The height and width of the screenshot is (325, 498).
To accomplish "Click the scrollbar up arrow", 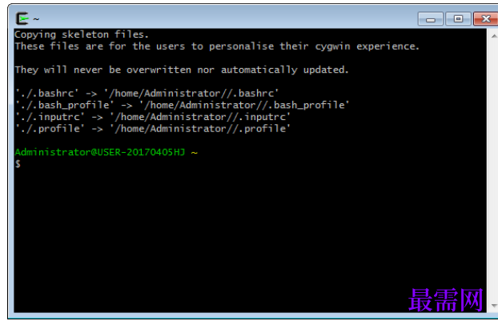I will tap(494, 36).
